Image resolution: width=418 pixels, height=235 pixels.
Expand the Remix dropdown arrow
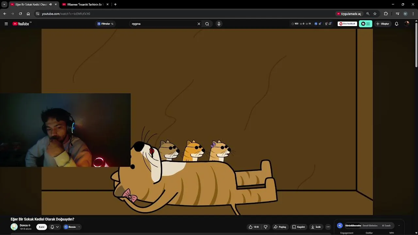pyautogui.click(x=79, y=227)
